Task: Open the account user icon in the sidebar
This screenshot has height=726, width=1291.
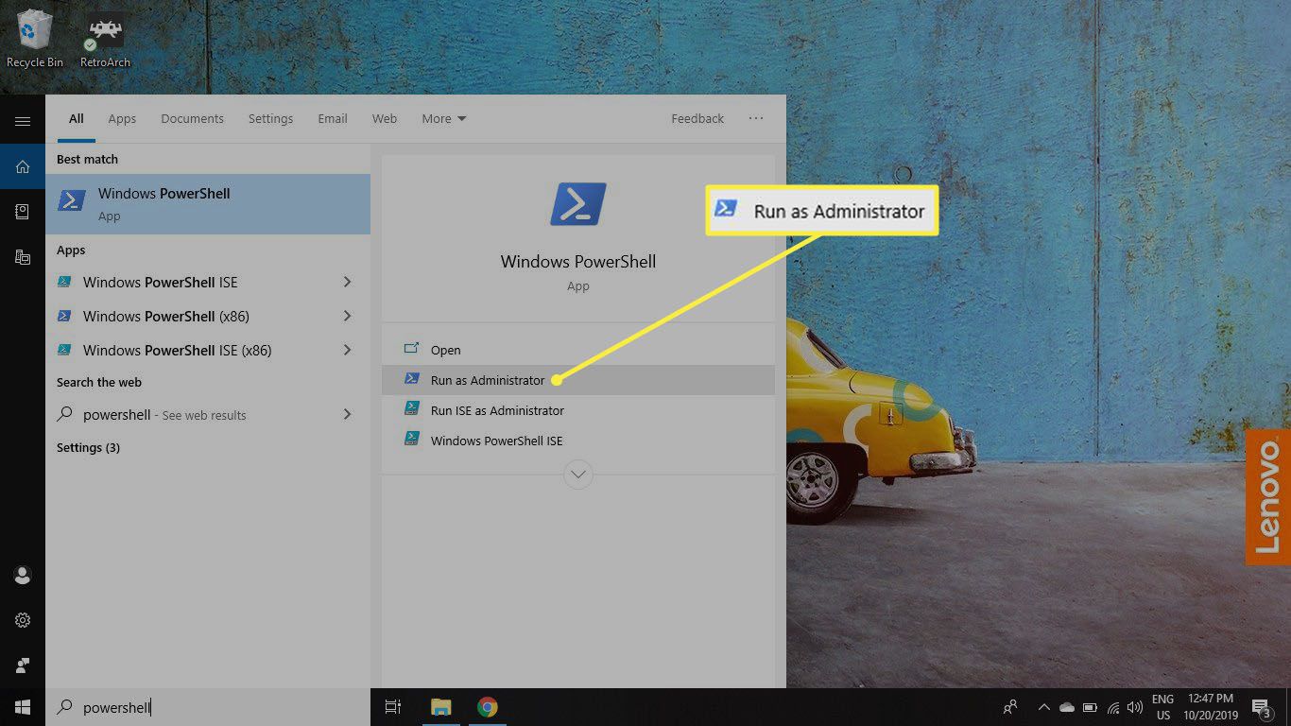Action: [x=23, y=575]
